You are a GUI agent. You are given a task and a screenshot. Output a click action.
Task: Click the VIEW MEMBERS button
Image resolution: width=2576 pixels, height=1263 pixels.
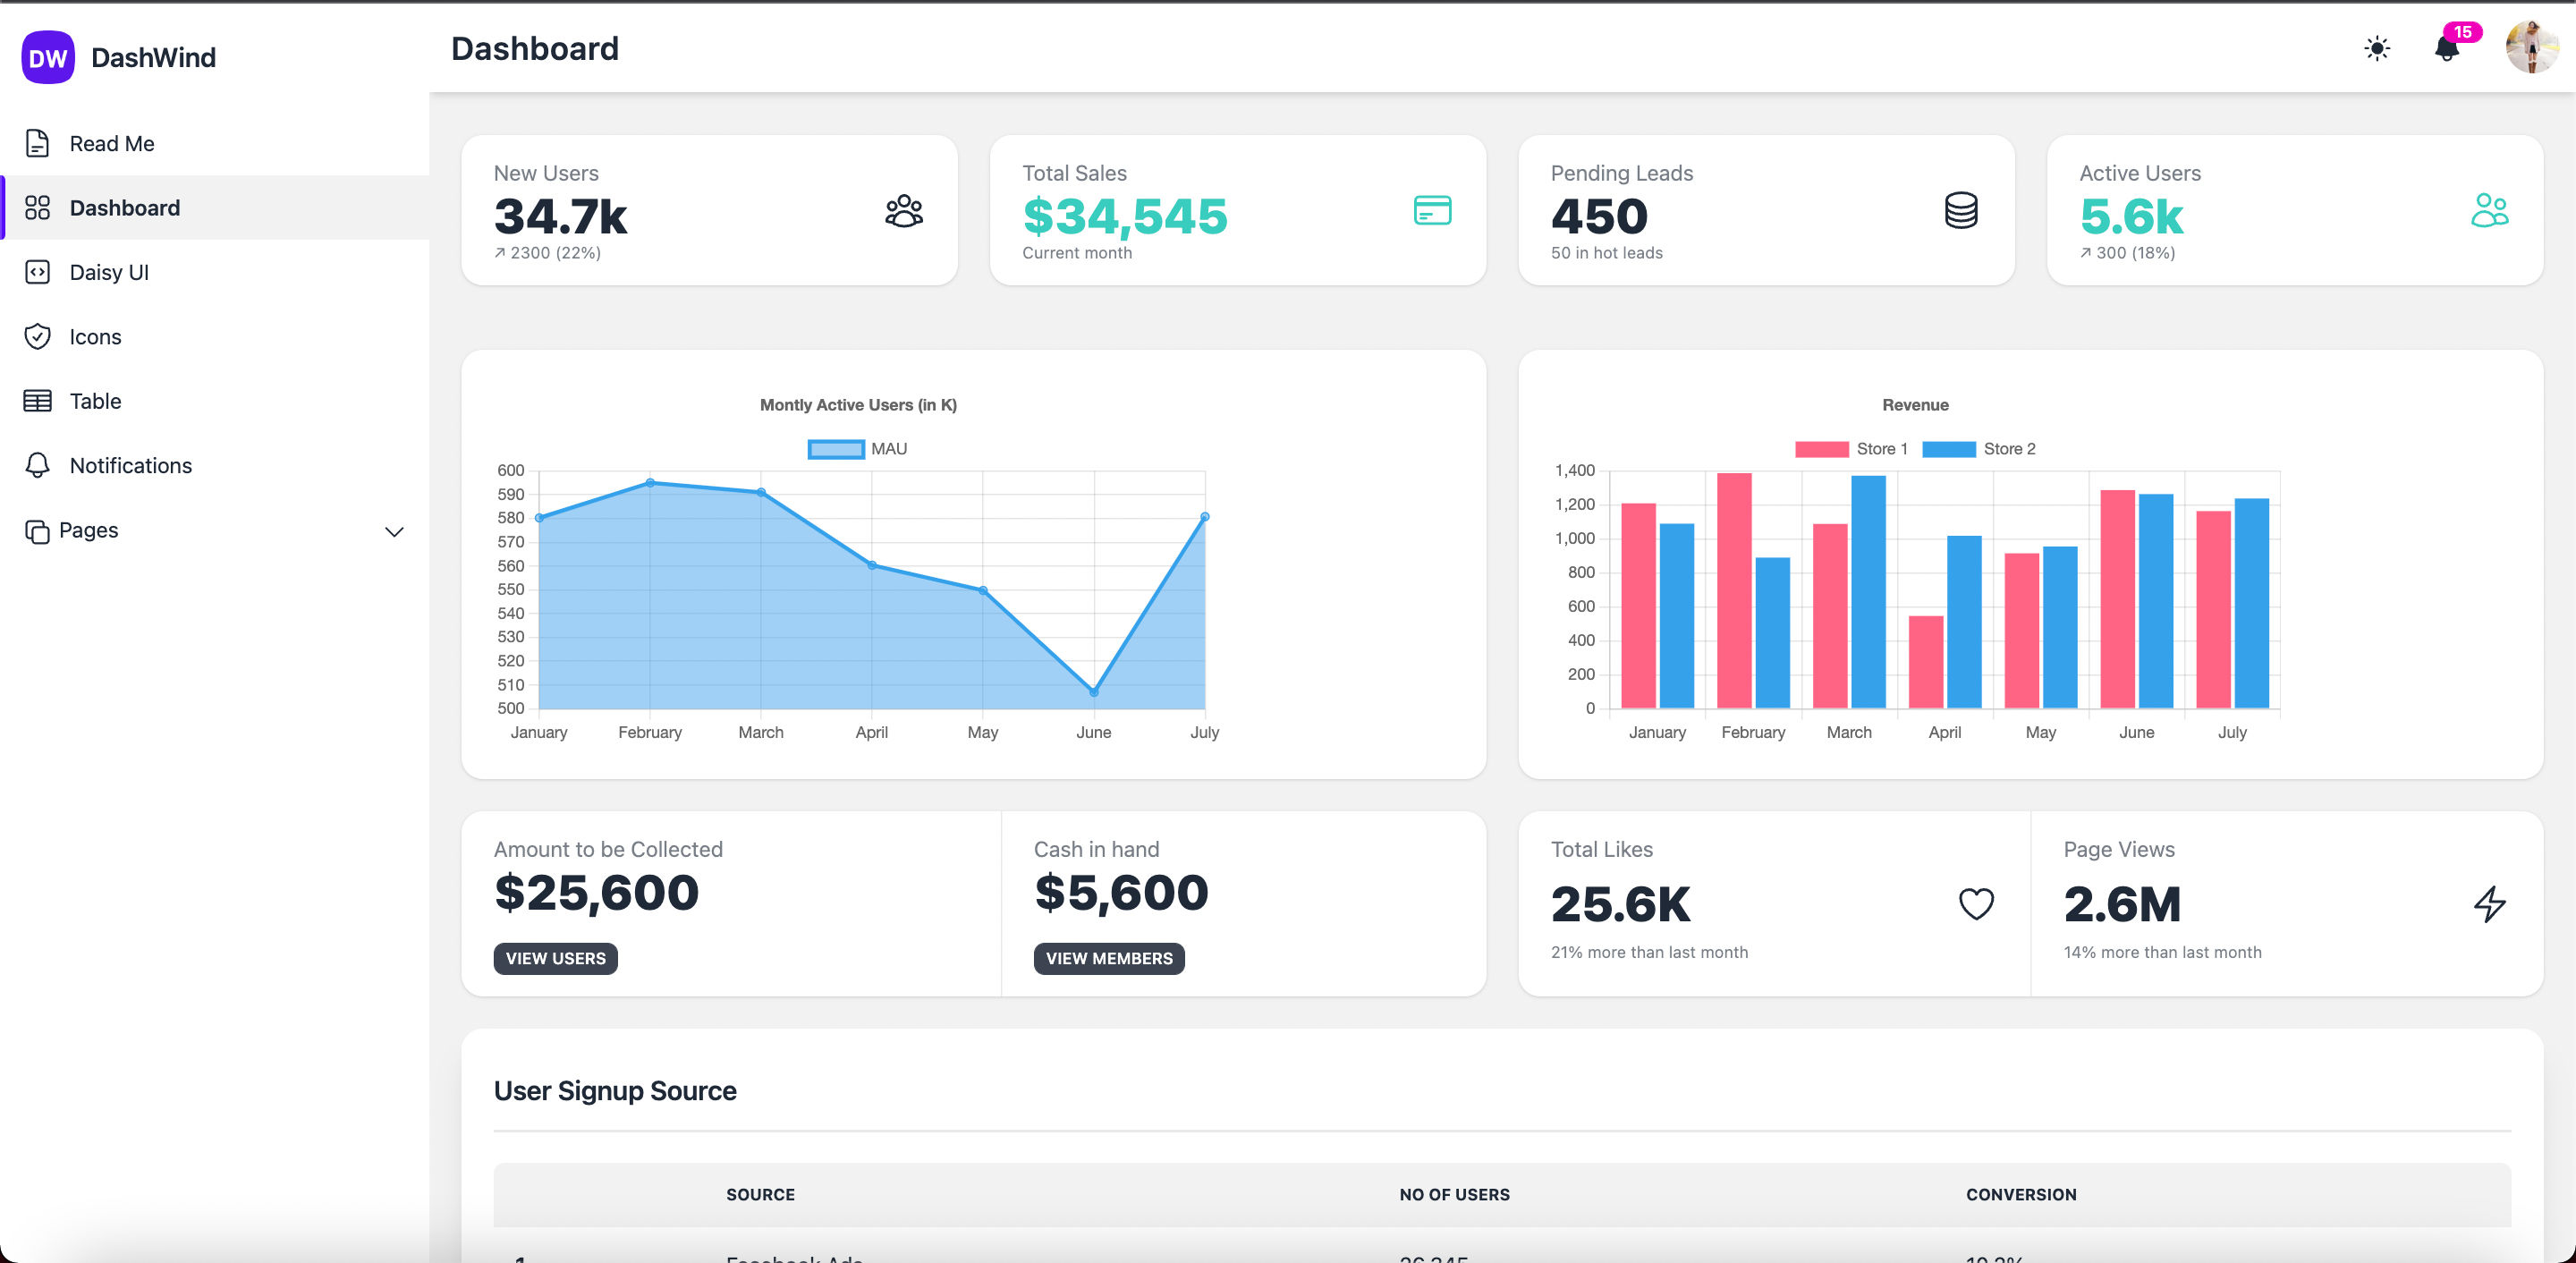tap(1109, 957)
